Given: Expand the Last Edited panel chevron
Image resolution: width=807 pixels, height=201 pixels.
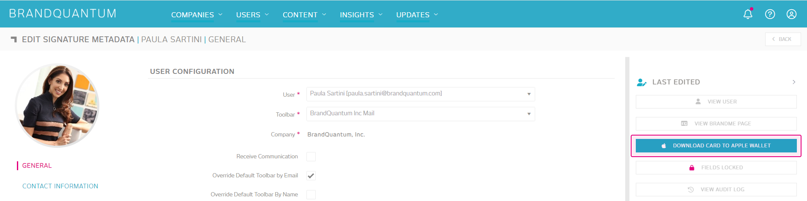Looking at the screenshot, I should pos(793,82).
